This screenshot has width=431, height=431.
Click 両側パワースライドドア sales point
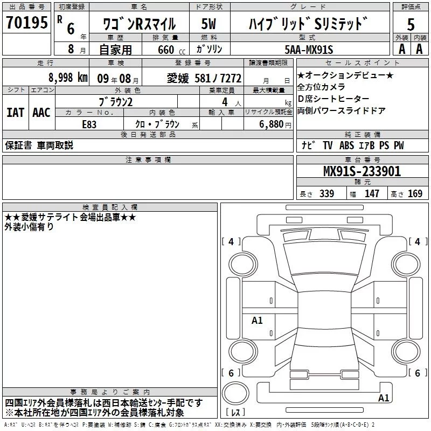342,110
